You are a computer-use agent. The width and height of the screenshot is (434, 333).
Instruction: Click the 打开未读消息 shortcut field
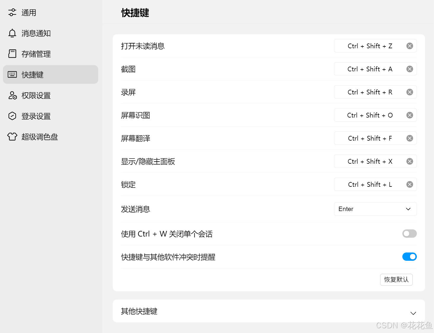point(370,46)
